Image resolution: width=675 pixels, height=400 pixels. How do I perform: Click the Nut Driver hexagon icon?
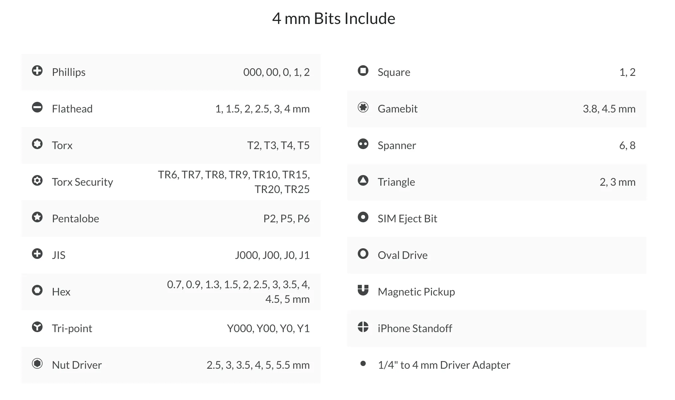37,363
